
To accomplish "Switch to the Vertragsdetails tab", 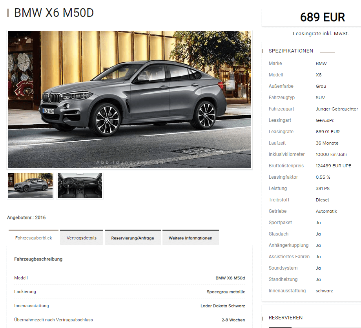I will pos(82,237).
